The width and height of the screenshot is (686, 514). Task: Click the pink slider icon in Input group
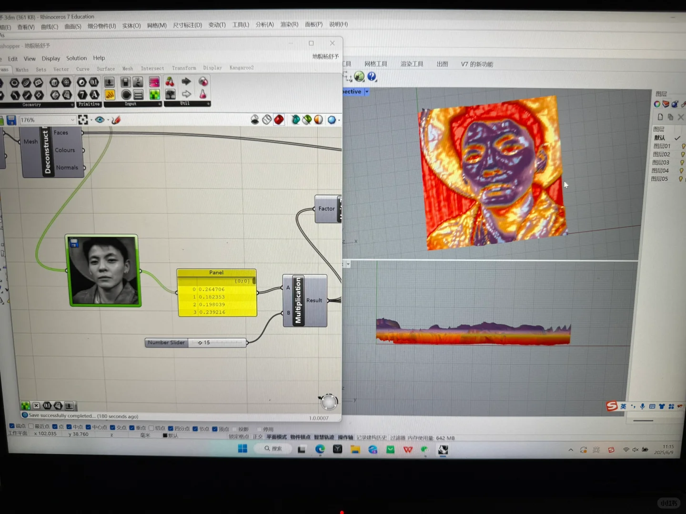point(154,82)
